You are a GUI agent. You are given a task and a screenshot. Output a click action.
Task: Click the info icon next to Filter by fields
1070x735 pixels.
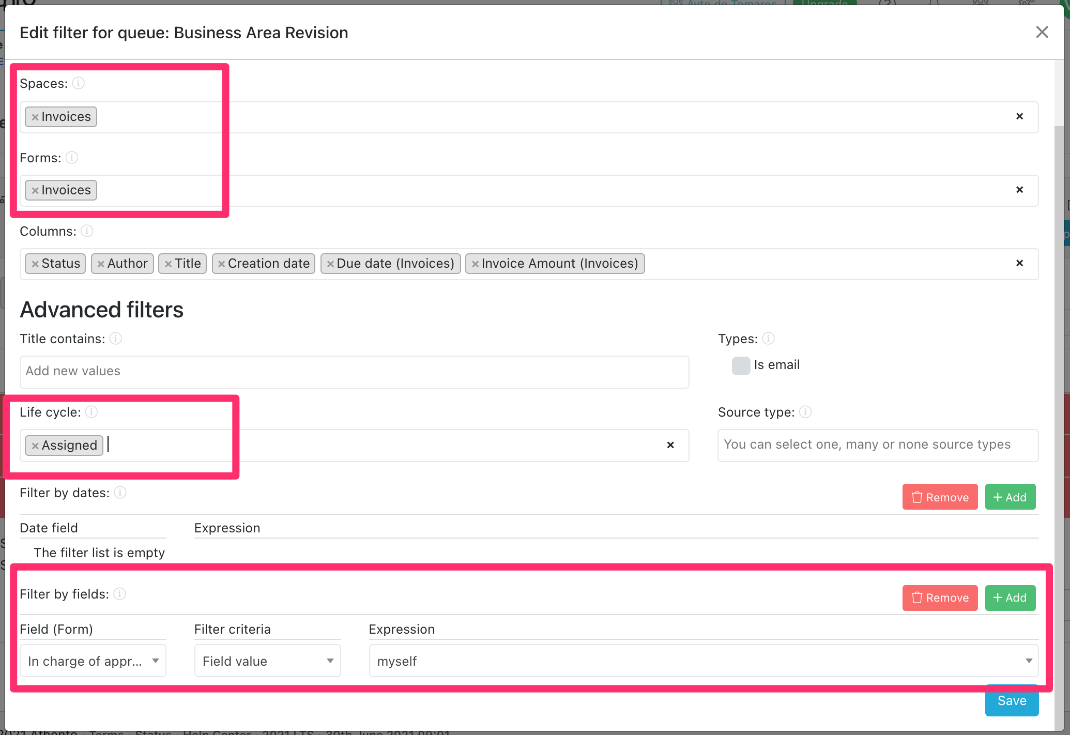click(119, 594)
